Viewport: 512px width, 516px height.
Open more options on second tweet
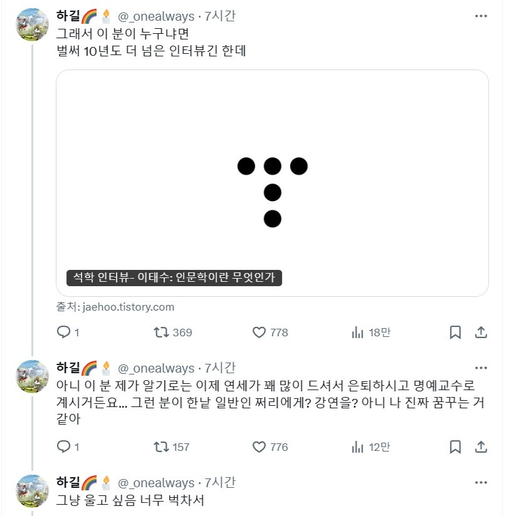pyautogui.click(x=481, y=368)
